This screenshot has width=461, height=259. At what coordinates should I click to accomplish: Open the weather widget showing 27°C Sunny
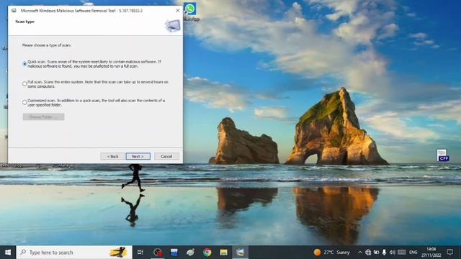click(x=331, y=253)
